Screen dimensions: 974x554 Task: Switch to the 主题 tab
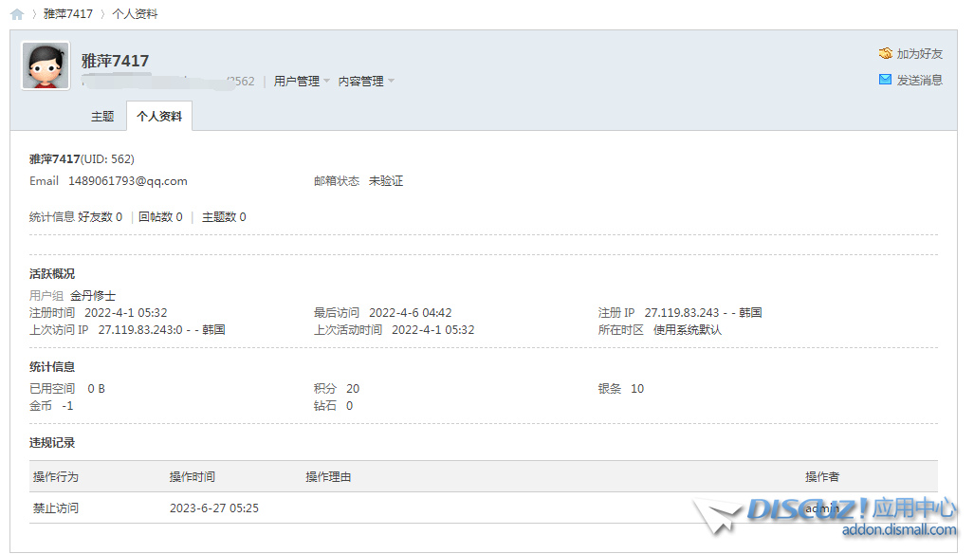(x=102, y=115)
